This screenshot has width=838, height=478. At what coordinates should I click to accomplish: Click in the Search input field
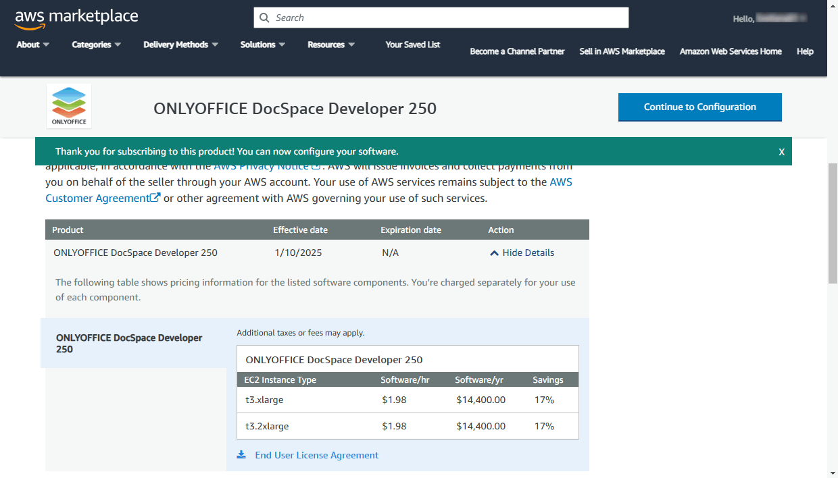tap(446, 18)
